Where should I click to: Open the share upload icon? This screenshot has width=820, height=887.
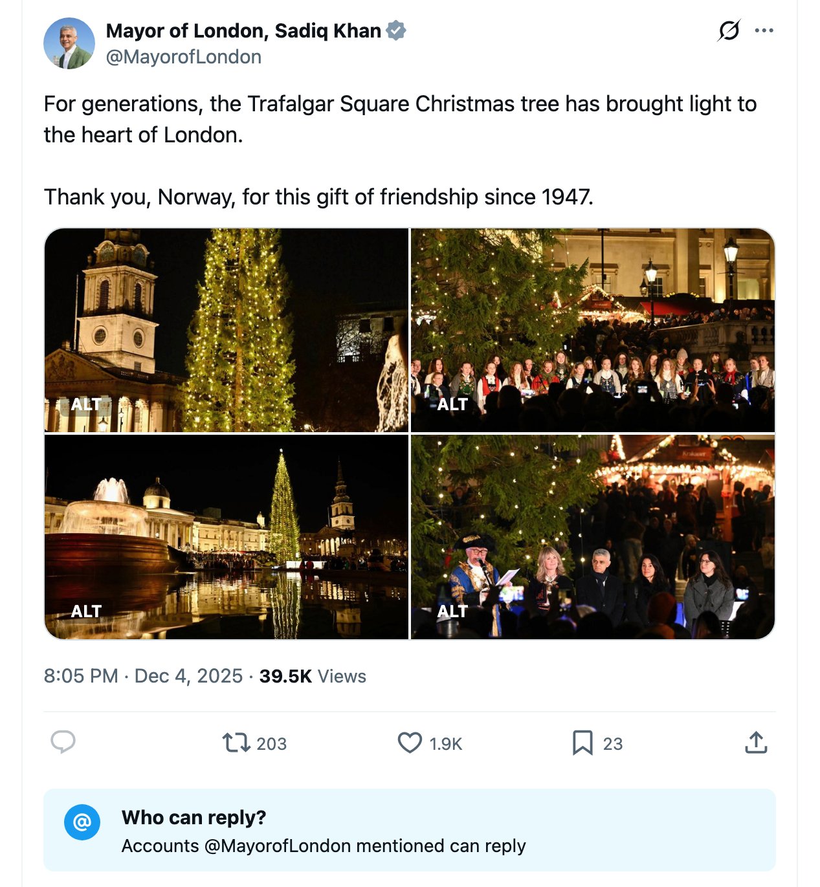(x=756, y=743)
